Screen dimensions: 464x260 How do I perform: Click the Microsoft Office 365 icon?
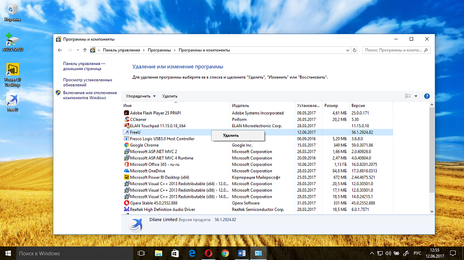pyautogui.click(x=126, y=164)
